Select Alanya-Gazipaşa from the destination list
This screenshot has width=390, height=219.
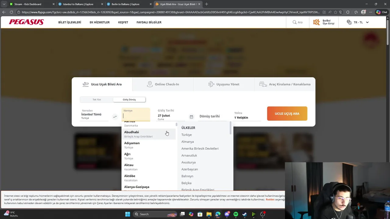pos(148,187)
